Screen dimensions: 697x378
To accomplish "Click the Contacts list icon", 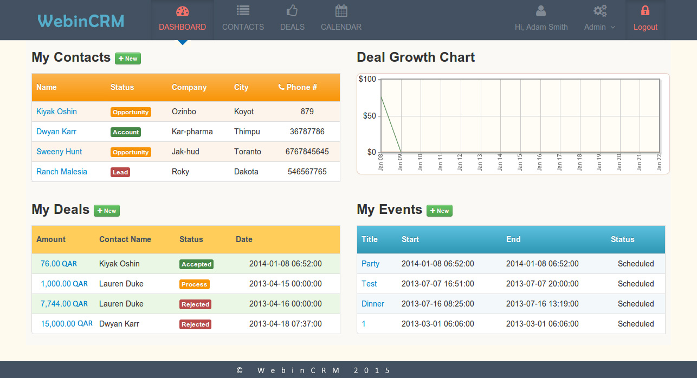I will [x=243, y=10].
